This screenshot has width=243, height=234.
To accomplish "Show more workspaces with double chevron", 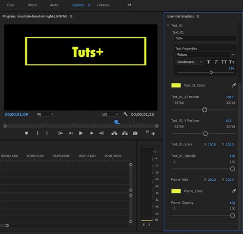I will point(130,5).
